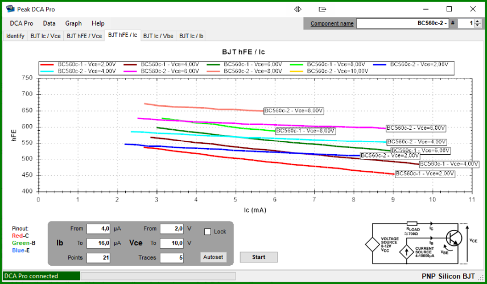Click the transistor symbol in circuit diagram

click(453, 238)
